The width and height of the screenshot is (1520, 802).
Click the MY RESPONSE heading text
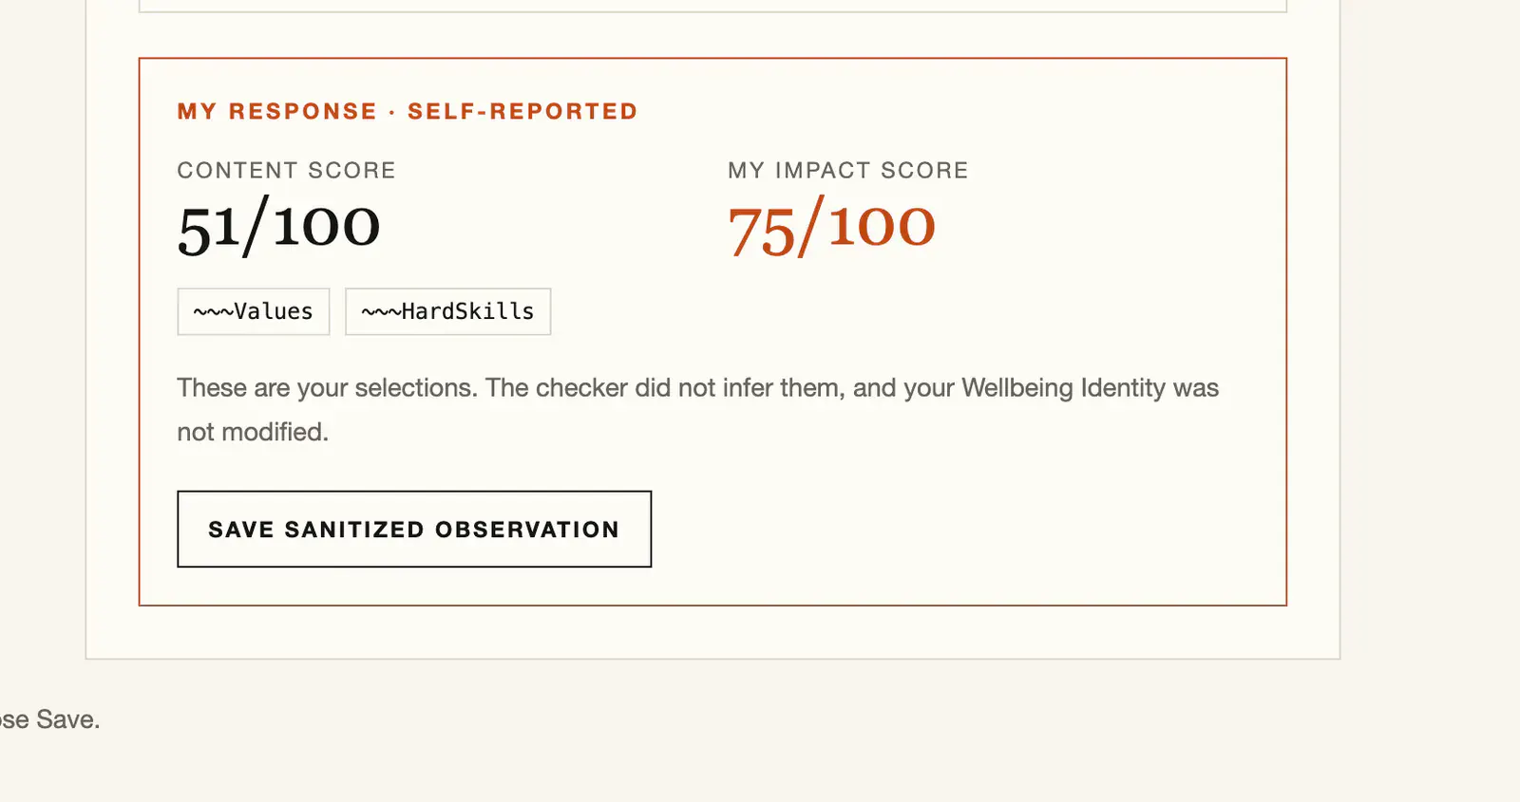pyautogui.click(x=277, y=111)
